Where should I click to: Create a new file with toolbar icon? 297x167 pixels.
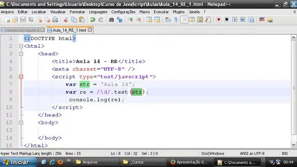[x=7, y=19]
